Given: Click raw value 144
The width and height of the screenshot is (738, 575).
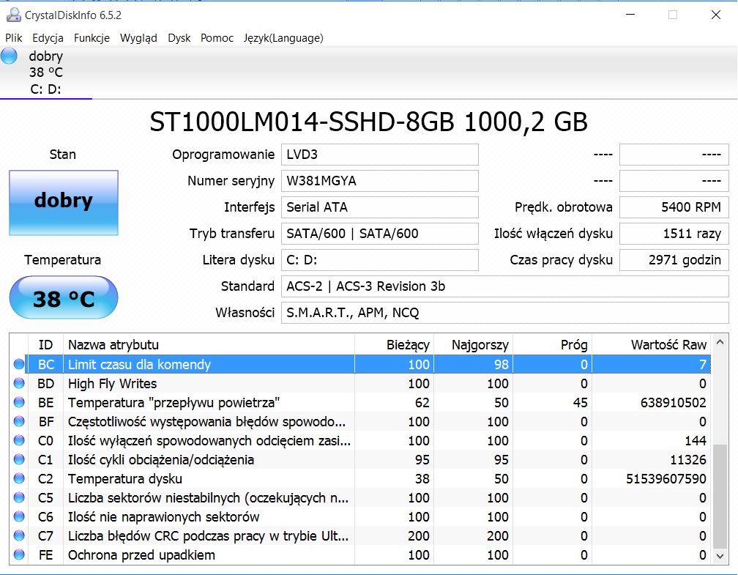Looking at the screenshot, I should point(696,441).
